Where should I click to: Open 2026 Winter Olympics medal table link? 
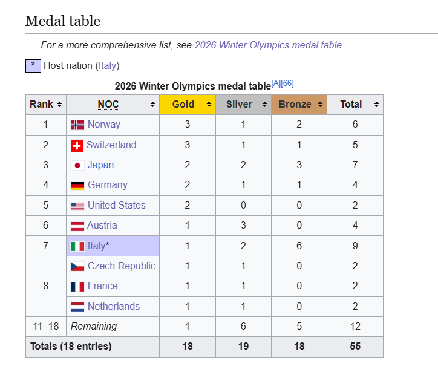pos(268,45)
